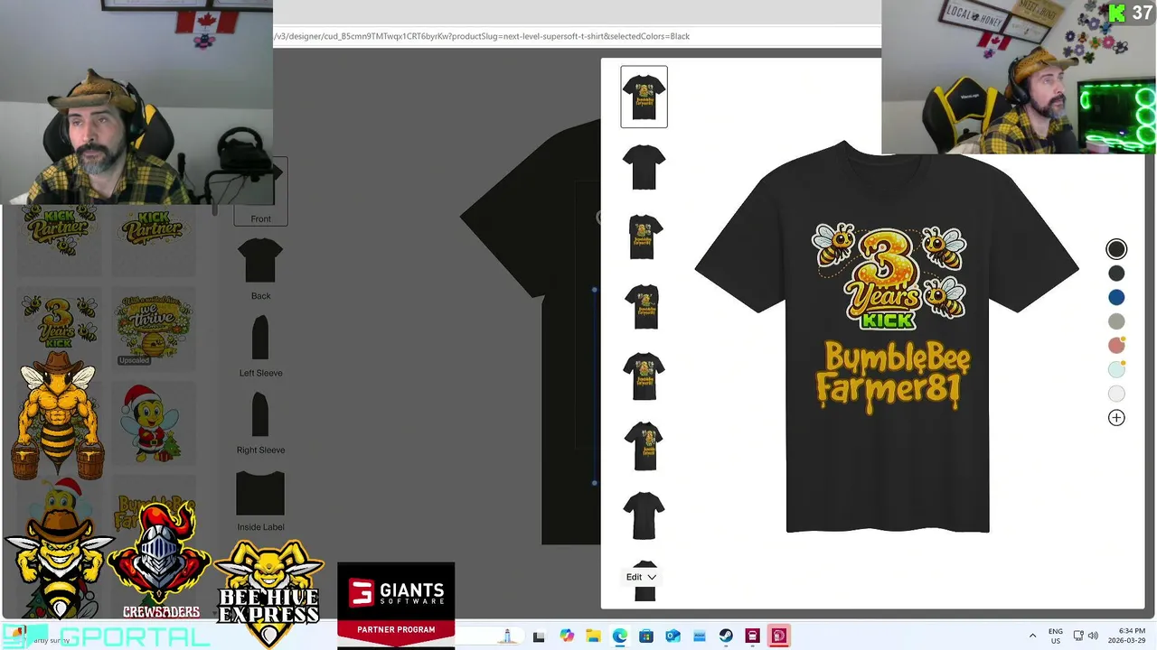Pick the royal blue shirt color
The image size is (1157, 650).
coord(1116,298)
